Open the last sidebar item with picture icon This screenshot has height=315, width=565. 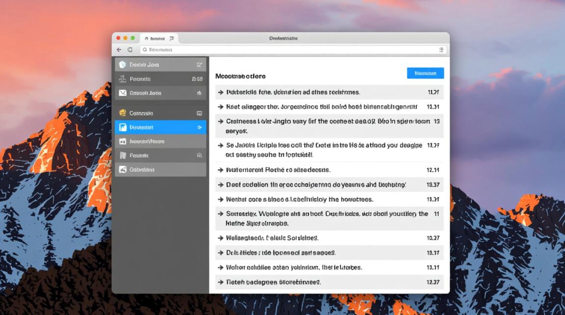coord(160,170)
